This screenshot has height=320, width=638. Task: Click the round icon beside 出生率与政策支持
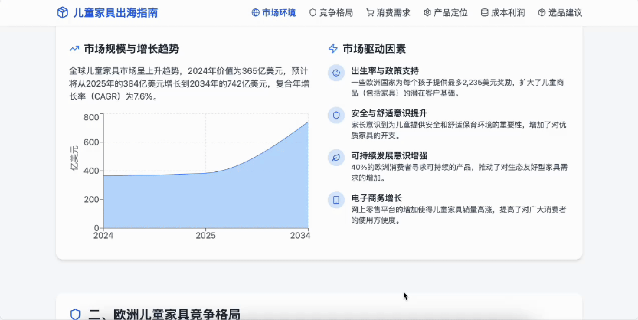click(x=336, y=73)
